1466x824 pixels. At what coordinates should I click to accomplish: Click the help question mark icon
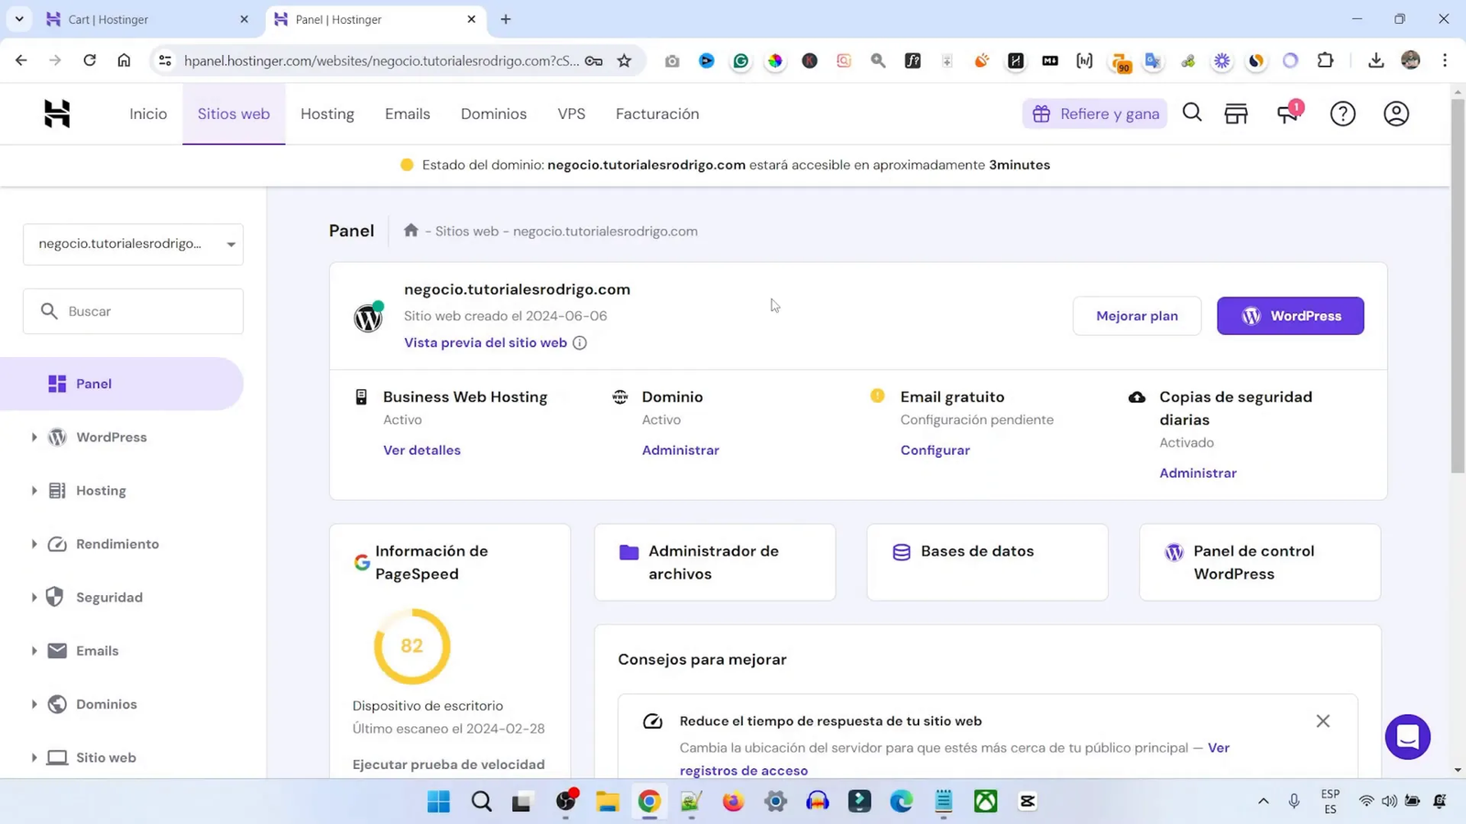(x=1341, y=114)
